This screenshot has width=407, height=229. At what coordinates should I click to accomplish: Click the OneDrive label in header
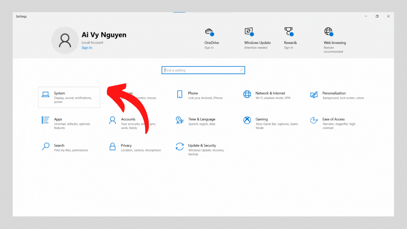click(x=212, y=43)
